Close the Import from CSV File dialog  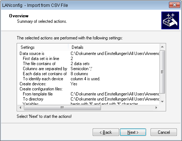click(x=174, y=5)
